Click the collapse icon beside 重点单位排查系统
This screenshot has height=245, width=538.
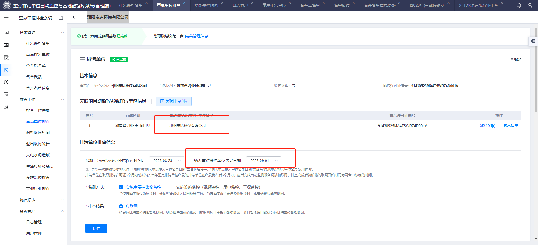(x=61, y=18)
